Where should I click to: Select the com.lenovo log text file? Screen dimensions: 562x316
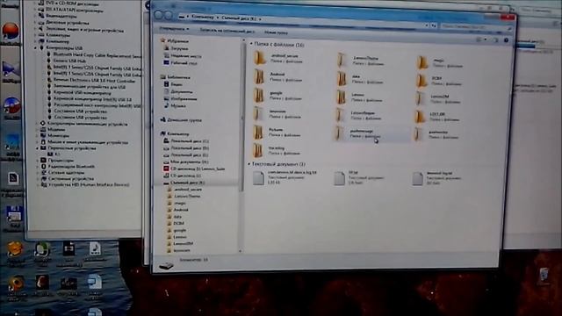pyautogui.click(x=285, y=177)
